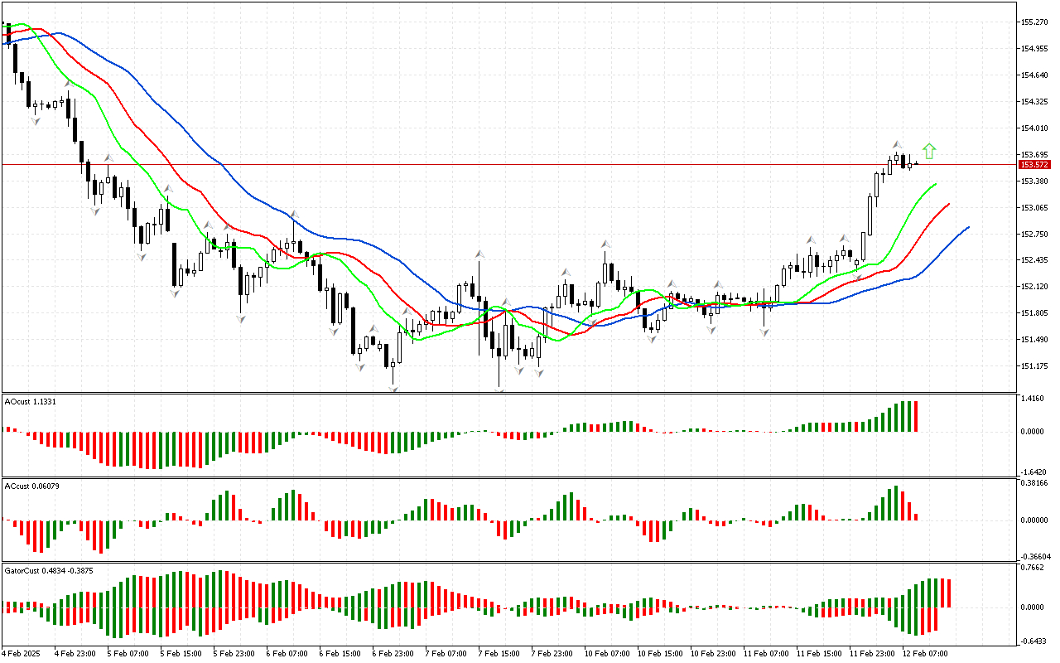Click price scale value 151.805
This screenshot has height=663, width=1060.
click(1034, 313)
